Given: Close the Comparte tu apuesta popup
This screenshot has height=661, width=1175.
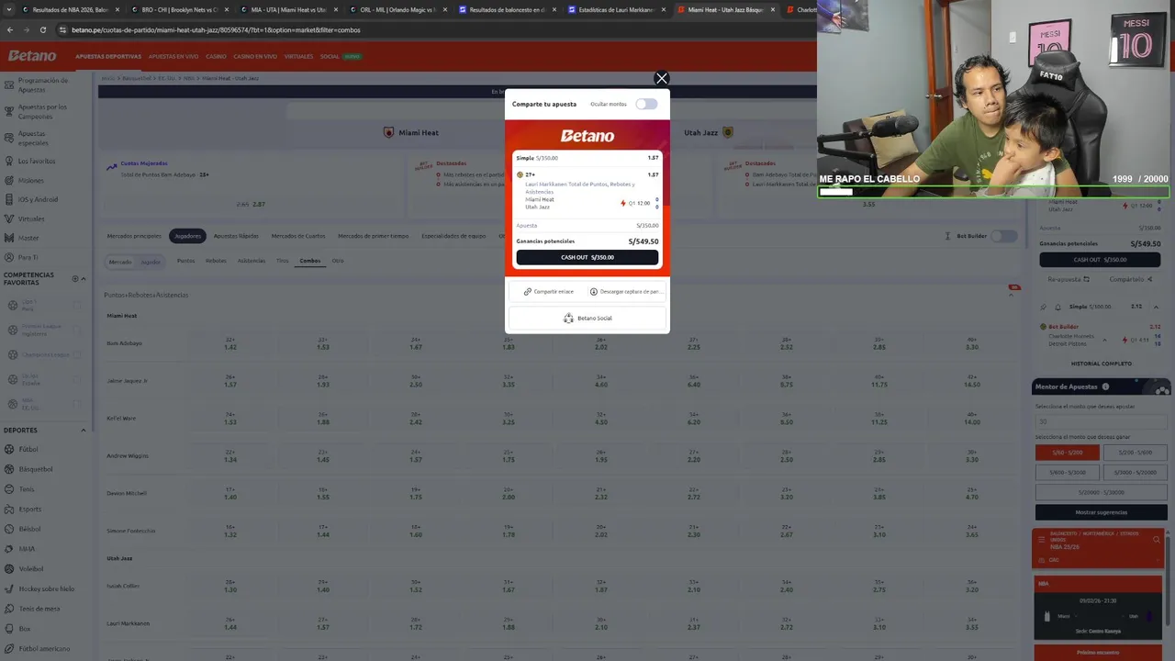Looking at the screenshot, I should (661, 79).
